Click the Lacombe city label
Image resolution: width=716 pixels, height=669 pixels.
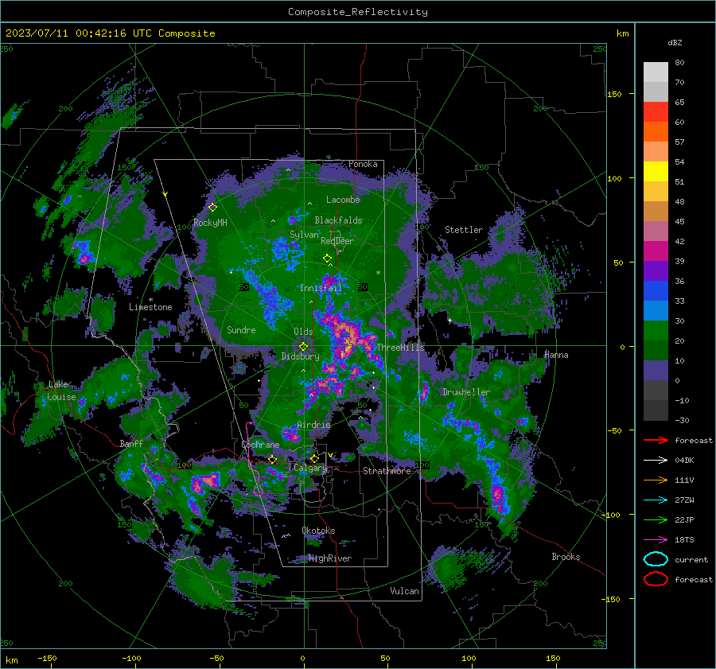click(343, 200)
